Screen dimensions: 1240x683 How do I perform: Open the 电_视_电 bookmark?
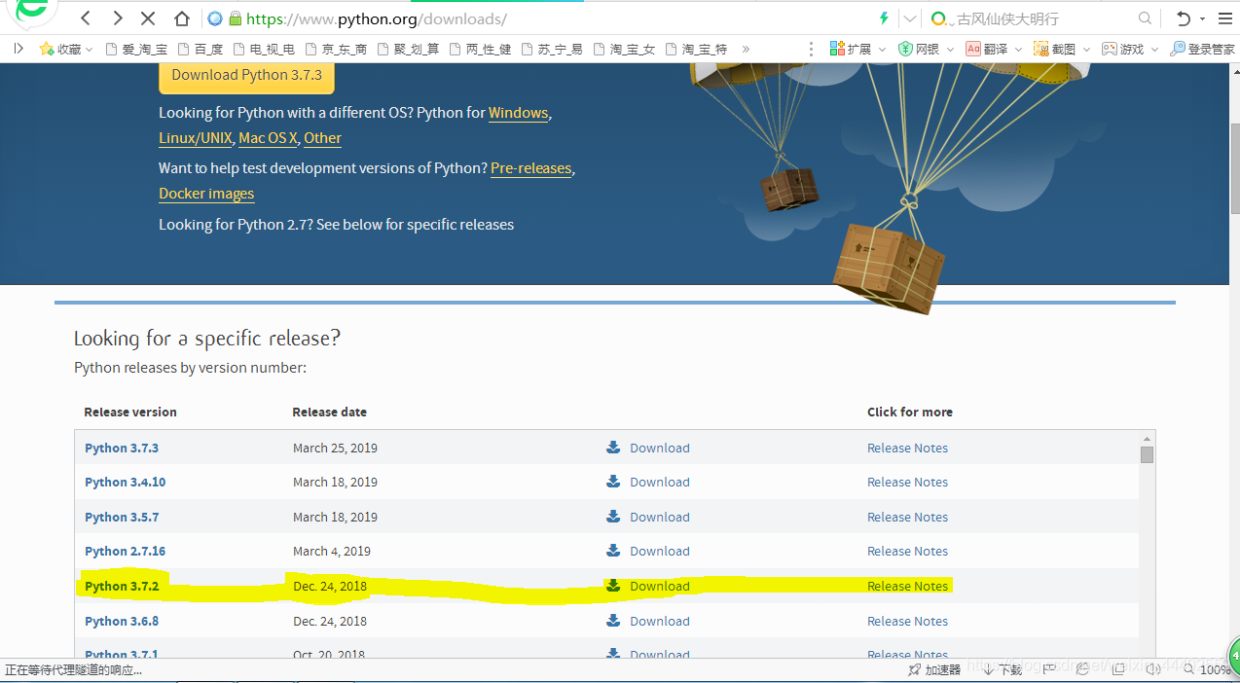[x=264, y=49]
